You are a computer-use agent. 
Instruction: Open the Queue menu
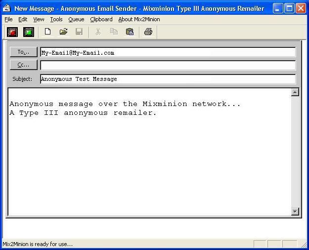[x=76, y=19]
